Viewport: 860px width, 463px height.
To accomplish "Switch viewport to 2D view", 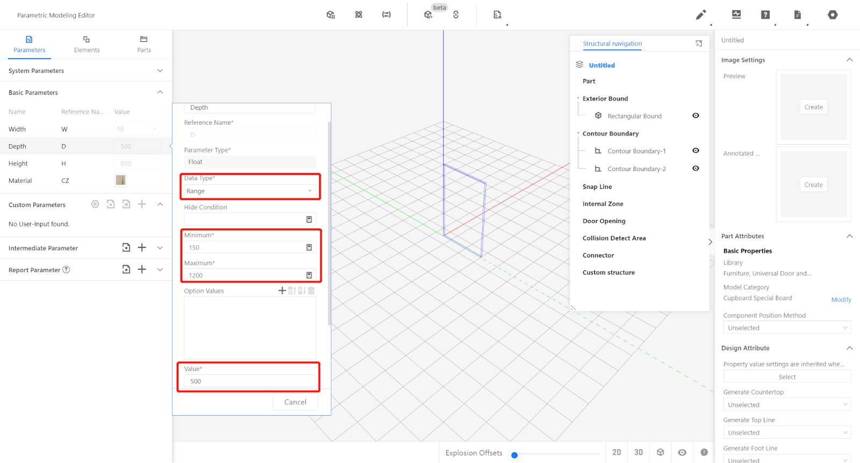I will [x=617, y=452].
